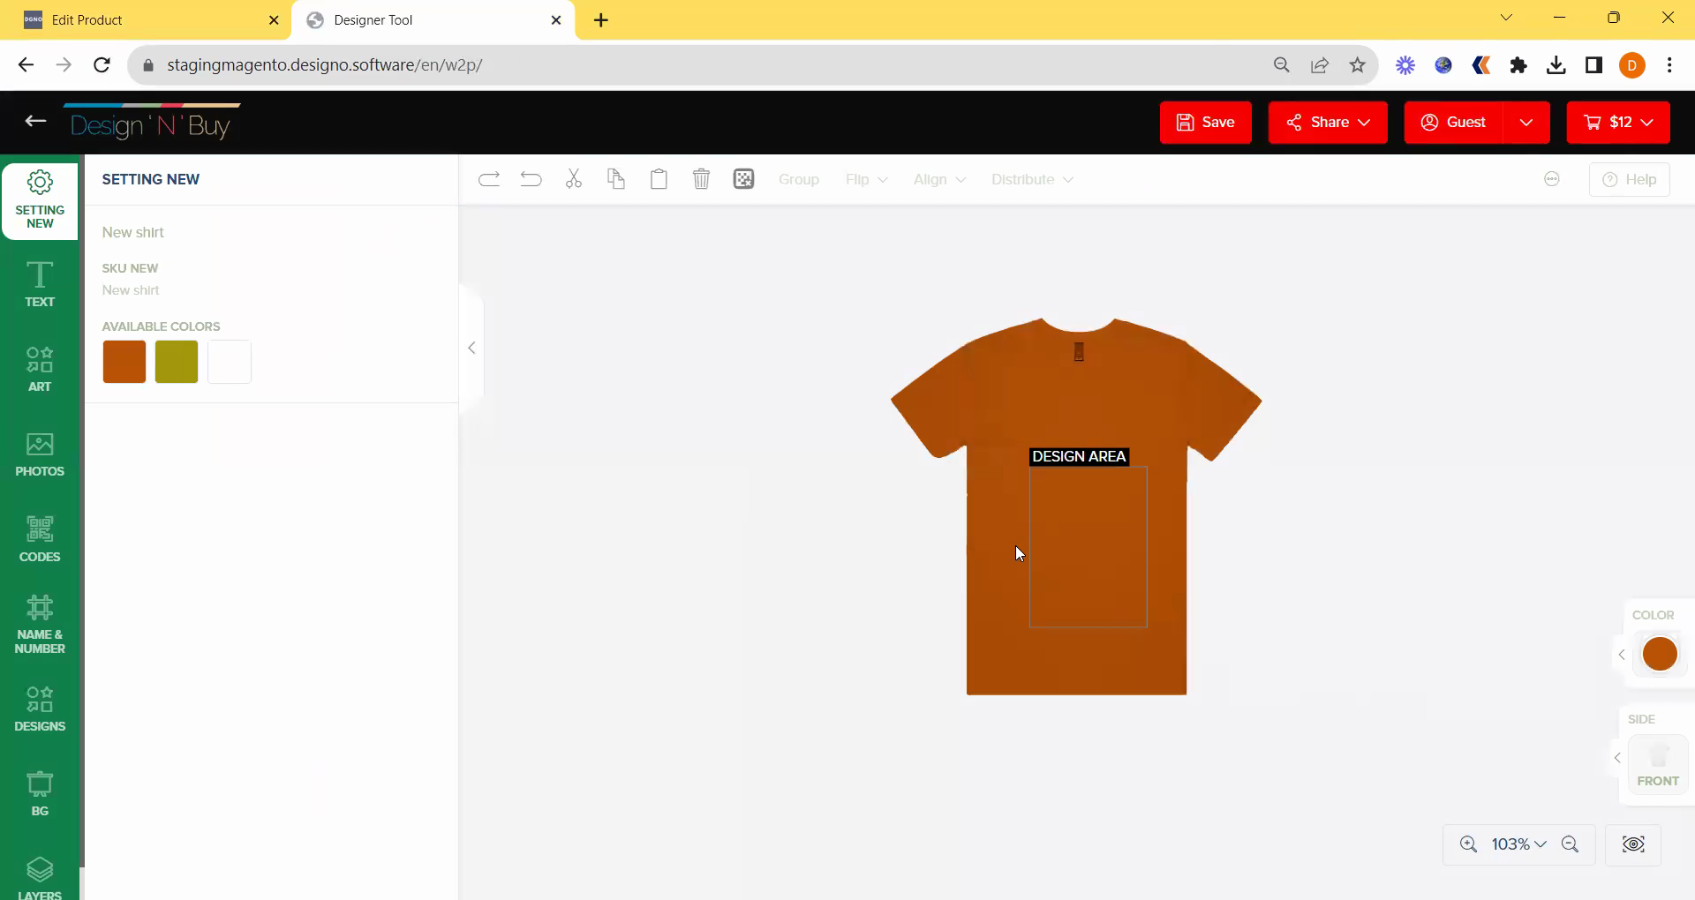Choose the white color swatch

click(230, 362)
